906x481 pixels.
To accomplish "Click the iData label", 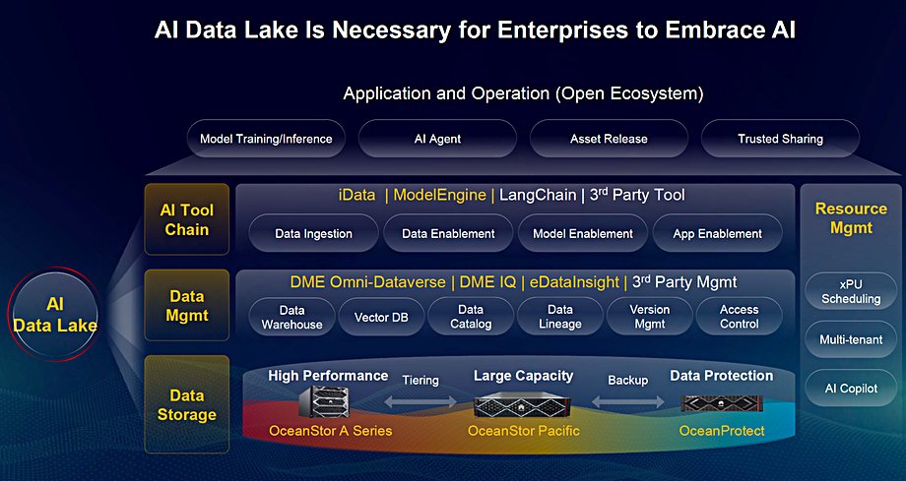I will tap(357, 195).
